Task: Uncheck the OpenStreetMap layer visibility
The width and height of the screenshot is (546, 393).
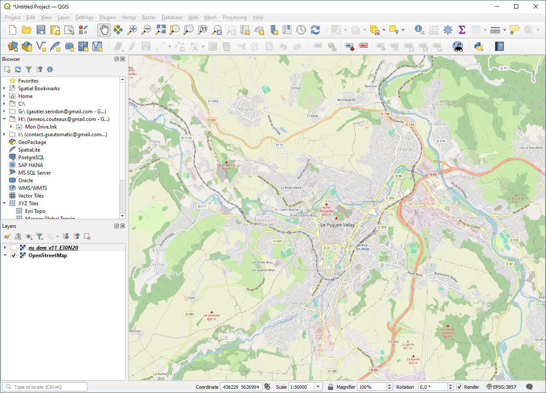Action: click(x=14, y=255)
